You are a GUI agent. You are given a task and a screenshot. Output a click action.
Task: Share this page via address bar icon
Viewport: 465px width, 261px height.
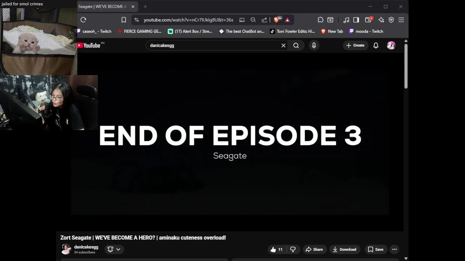264,20
